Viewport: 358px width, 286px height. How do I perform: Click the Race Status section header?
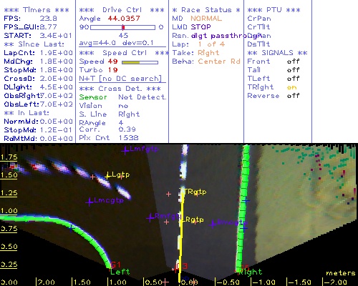pyautogui.click(x=206, y=10)
